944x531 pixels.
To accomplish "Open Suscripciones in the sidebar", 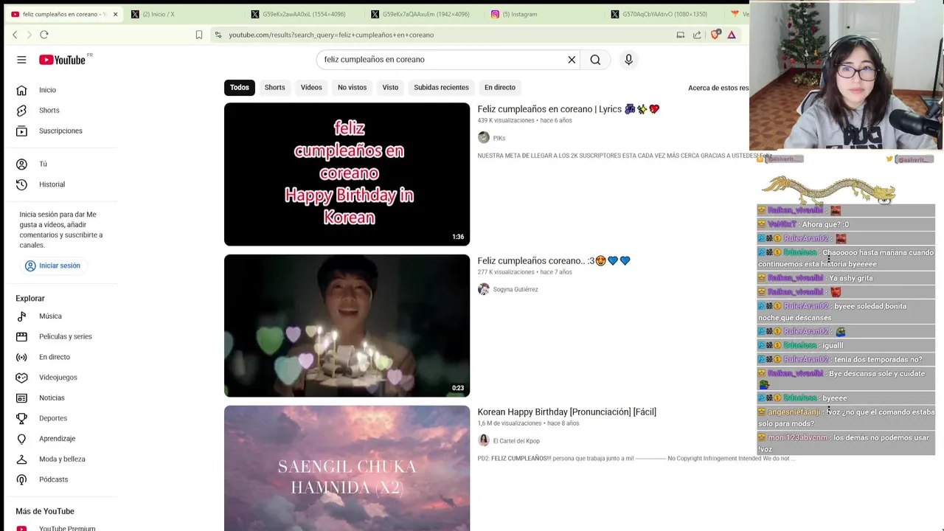I will pos(60,131).
